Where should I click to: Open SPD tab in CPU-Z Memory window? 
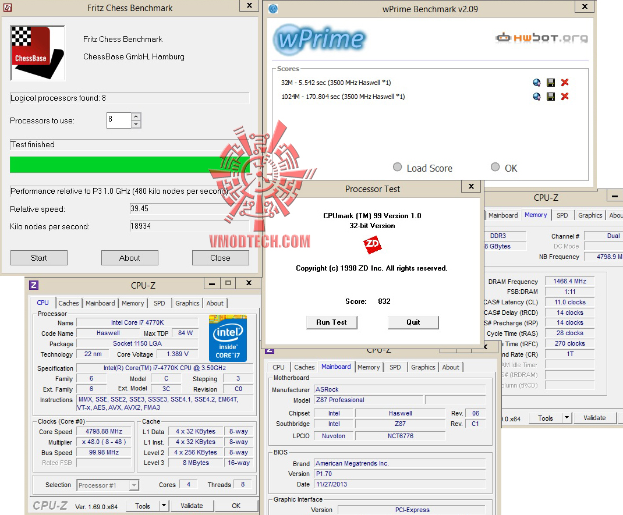pos(562,215)
